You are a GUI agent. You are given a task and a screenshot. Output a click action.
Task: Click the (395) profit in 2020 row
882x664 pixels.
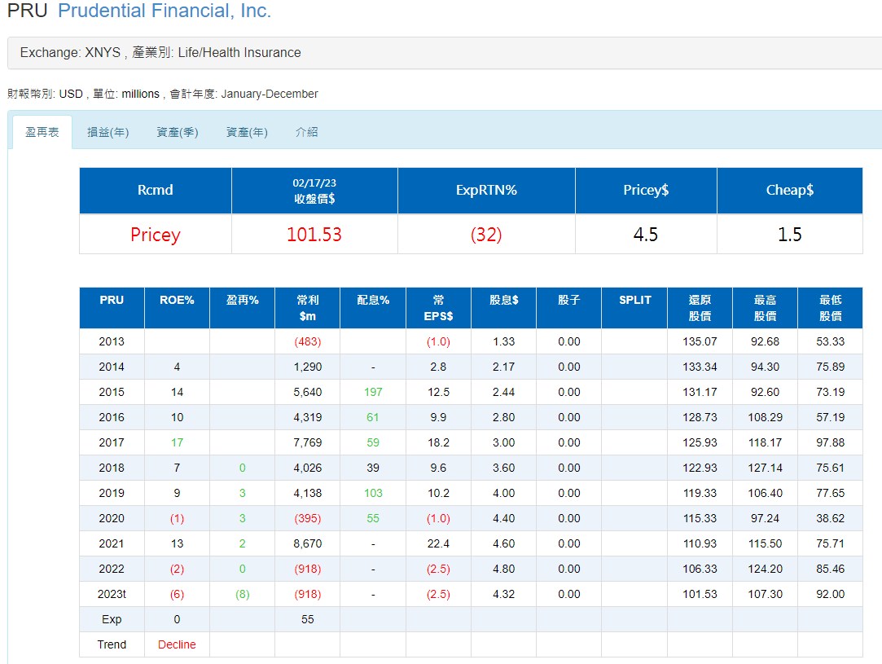coord(308,519)
